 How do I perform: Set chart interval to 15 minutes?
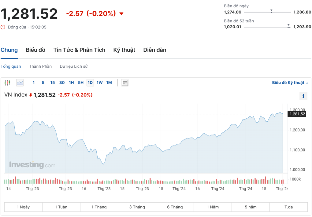point(52,82)
